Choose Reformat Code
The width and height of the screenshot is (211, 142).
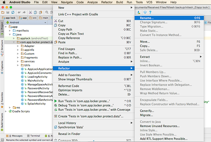click(x=94, y=86)
